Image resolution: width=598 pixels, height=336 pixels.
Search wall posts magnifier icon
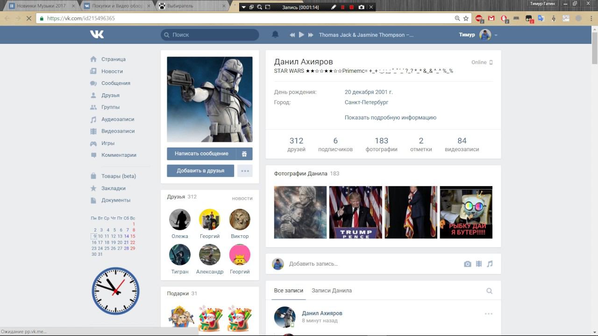tap(489, 291)
